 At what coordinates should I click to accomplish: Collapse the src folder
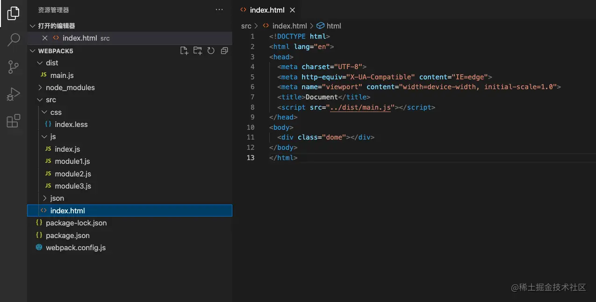click(x=129, y=100)
